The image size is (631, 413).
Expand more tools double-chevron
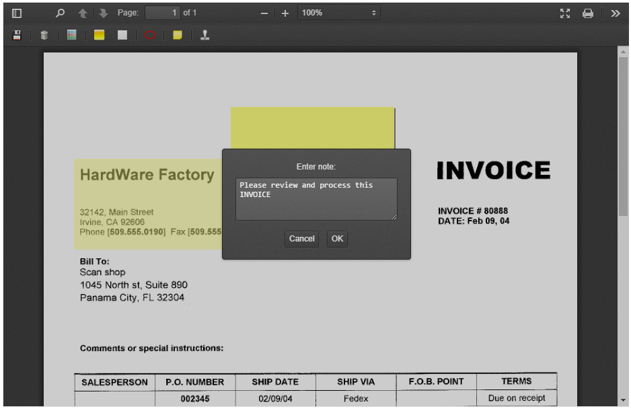click(616, 13)
